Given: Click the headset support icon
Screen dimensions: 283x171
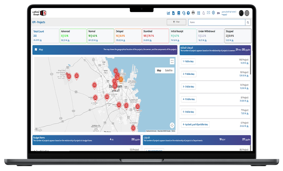Looking at the screenshot, I should 184,13.
